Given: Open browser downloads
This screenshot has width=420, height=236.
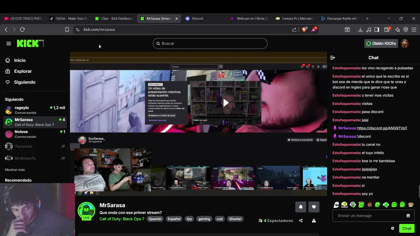Looking at the screenshot, I should click(360, 29).
